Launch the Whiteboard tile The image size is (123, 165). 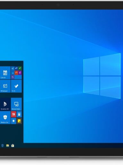[x=5, y=86]
